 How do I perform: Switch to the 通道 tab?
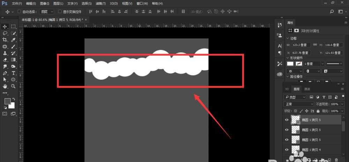pos(307,89)
